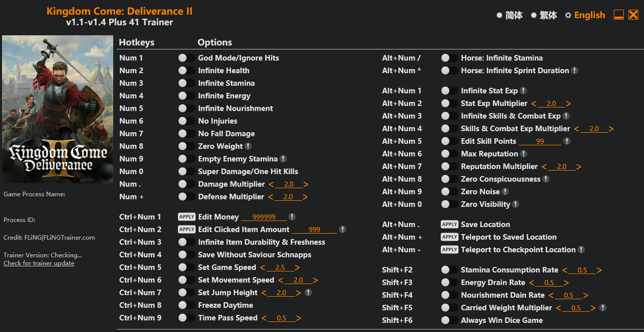The width and height of the screenshot is (644, 332).
Task: Apply Save Location
Action: point(449,225)
